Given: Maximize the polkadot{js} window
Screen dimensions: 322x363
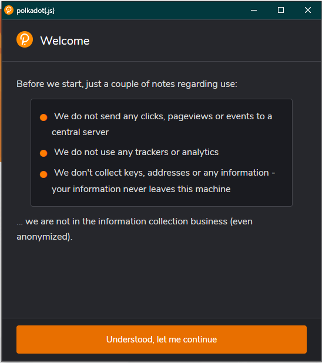Looking at the screenshot, I should 281,10.
